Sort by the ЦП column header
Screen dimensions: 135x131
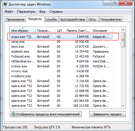coord(59,31)
